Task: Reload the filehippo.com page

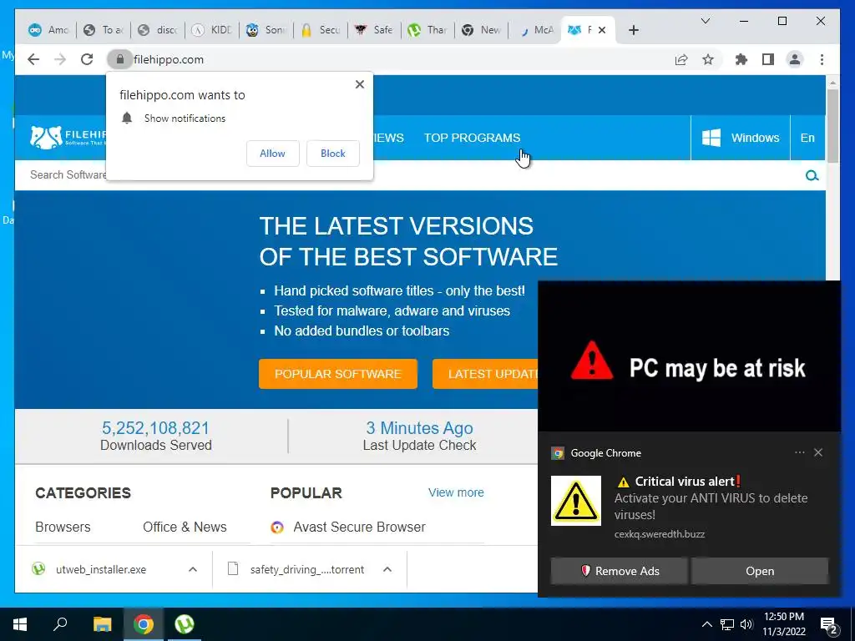Action: click(x=87, y=59)
